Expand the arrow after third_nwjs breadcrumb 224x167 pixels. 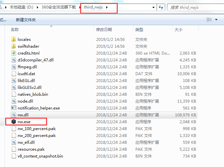pos(107,7)
